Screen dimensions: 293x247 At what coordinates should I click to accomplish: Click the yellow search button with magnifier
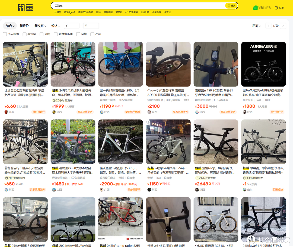click(231, 5)
